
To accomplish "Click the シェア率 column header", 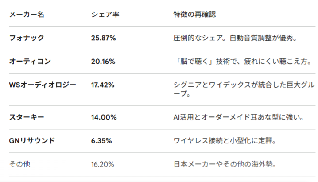I will tap(105, 15).
